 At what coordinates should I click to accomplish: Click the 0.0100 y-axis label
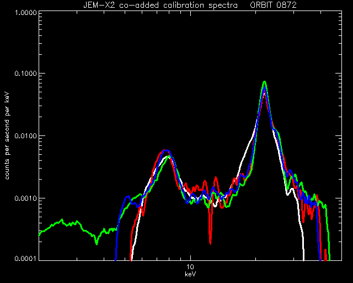[26, 136]
